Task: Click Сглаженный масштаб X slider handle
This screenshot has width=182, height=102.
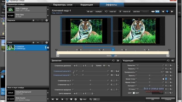Action: click(83, 71)
